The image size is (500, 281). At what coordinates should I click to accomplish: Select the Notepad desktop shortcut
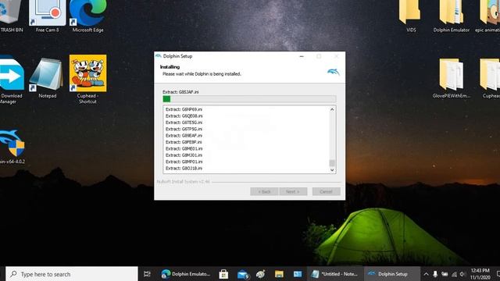[47, 78]
